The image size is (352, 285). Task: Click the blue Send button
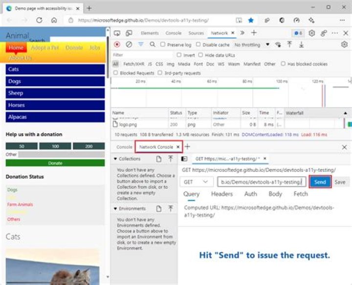[320, 182]
